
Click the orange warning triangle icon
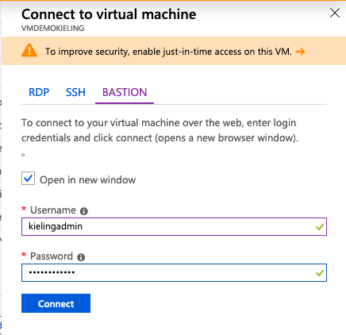[29, 50]
